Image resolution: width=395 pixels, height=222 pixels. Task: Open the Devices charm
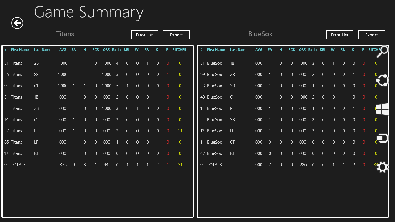pyautogui.click(x=383, y=138)
